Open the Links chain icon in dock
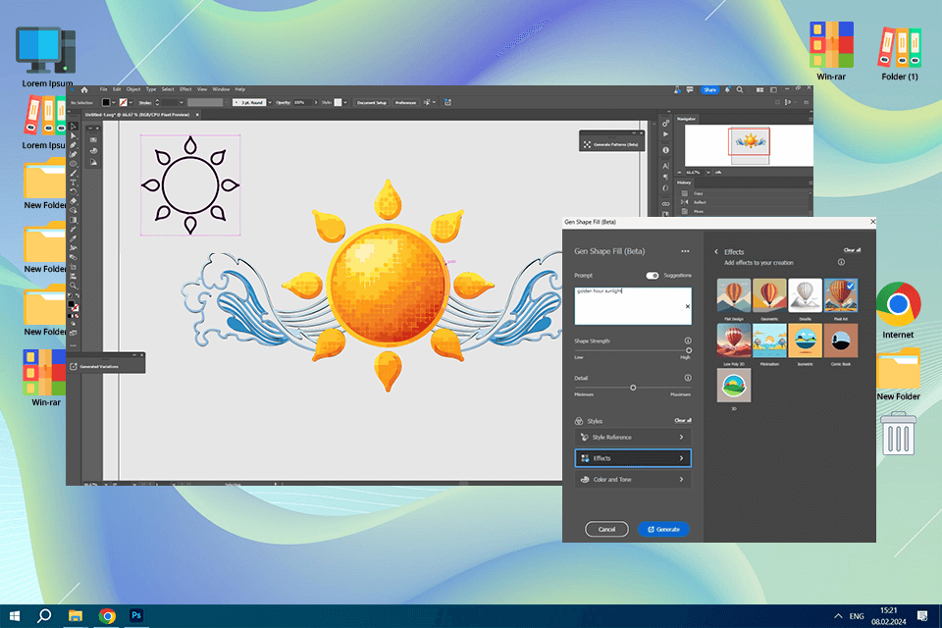942x628 pixels. pyautogui.click(x=665, y=204)
